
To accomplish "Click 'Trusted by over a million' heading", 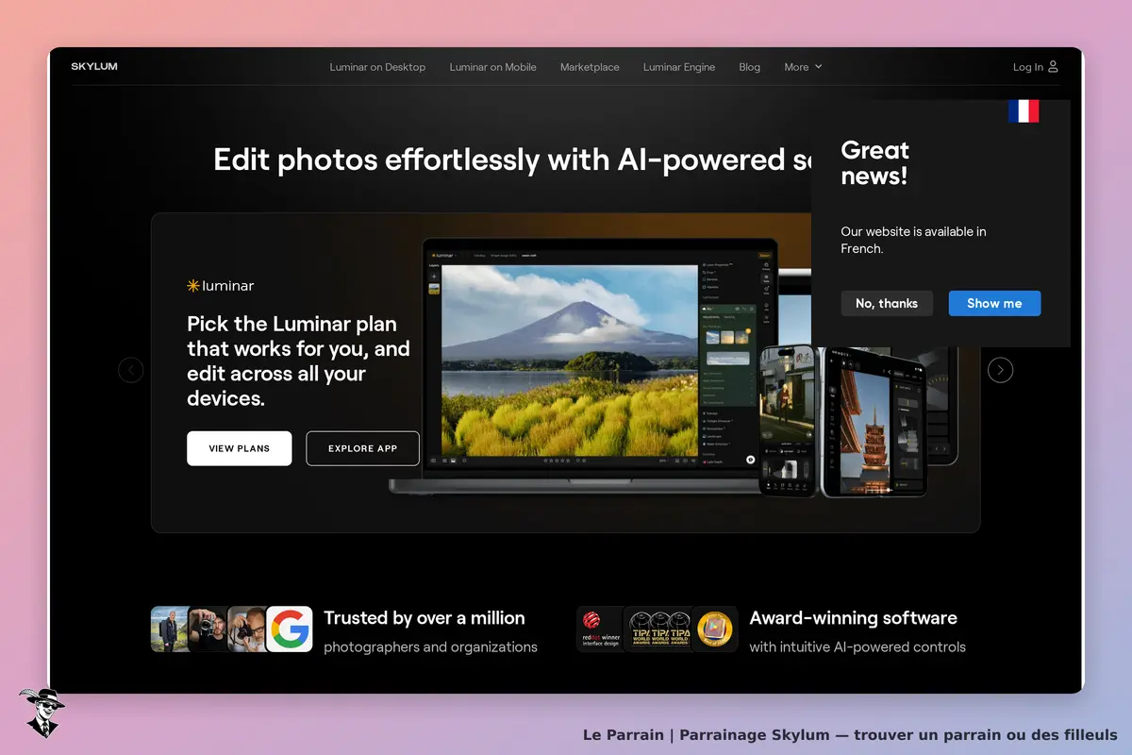I will coord(424,618).
